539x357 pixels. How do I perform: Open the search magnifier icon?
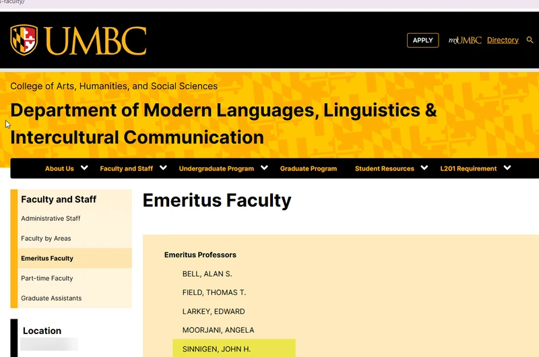coord(530,40)
